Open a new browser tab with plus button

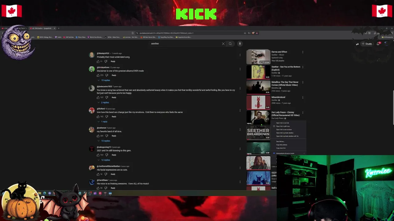click(x=58, y=28)
